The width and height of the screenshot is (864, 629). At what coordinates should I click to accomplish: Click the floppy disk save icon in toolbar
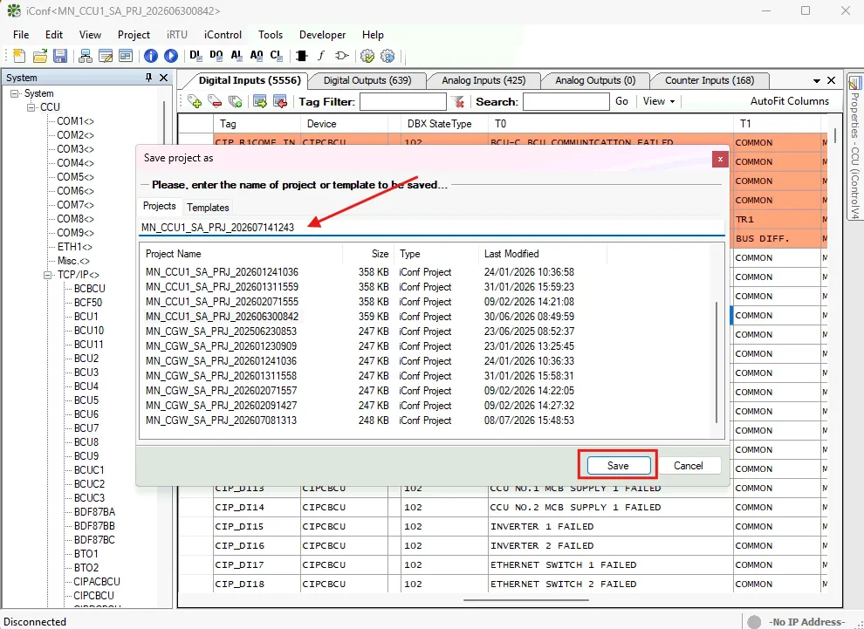click(x=60, y=56)
